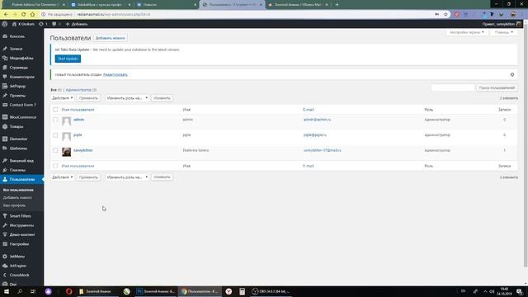The width and height of the screenshot is (528, 297).
Task: Open the site home link K Urokam
Action: click(x=23, y=24)
